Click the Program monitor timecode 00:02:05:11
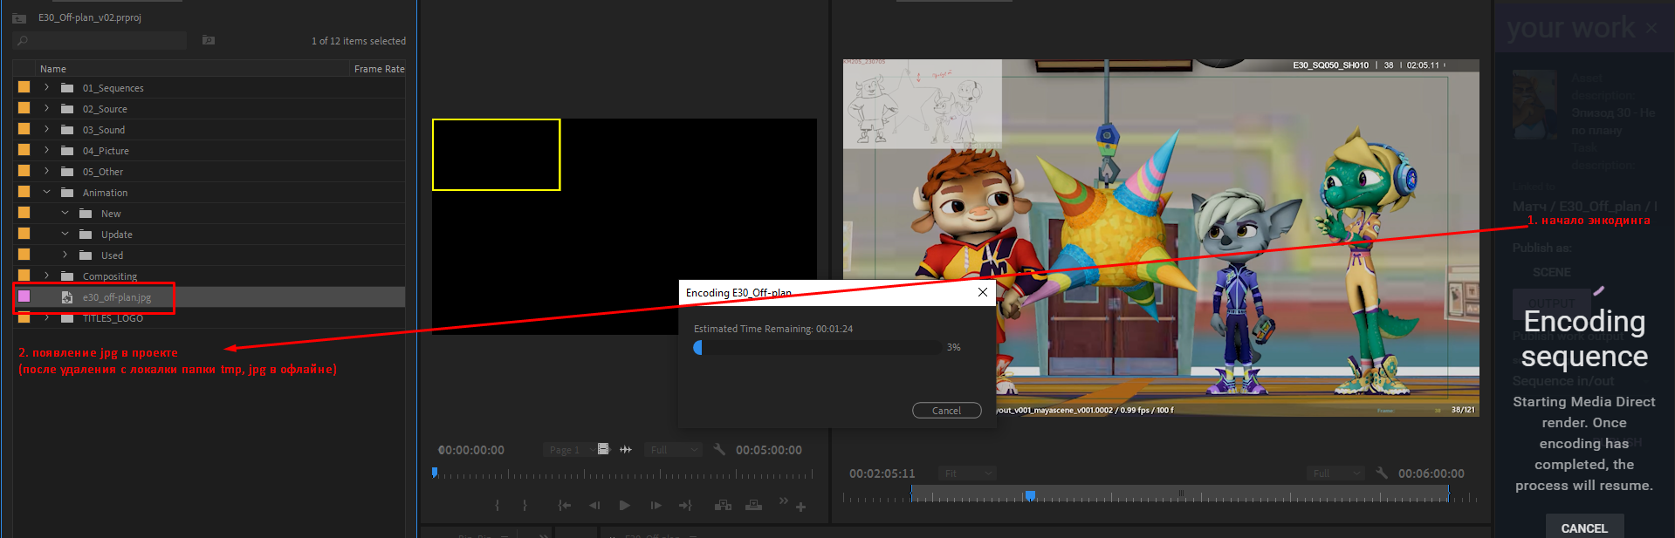Viewport: 1675px width, 538px height. point(882,473)
